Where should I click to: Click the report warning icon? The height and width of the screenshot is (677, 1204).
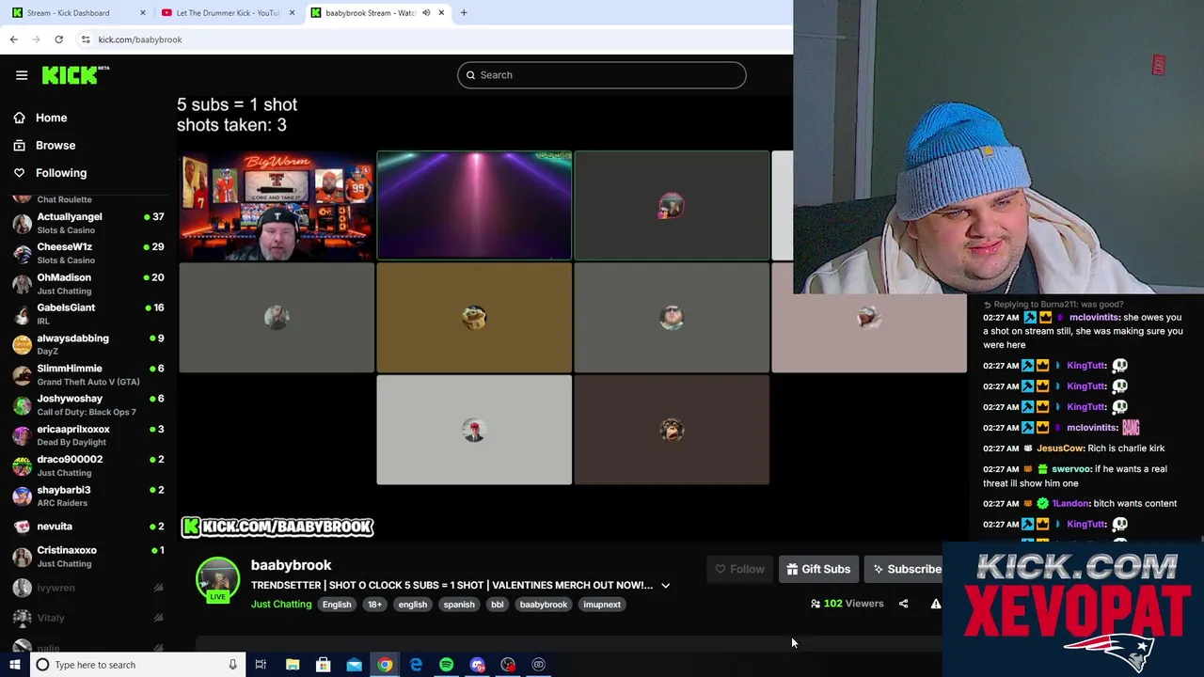[x=936, y=604]
